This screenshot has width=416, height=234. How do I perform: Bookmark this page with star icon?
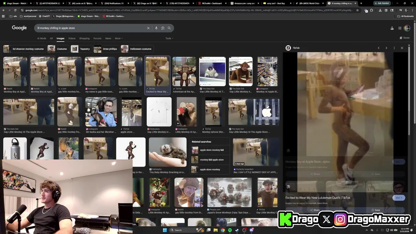(357, 10)
